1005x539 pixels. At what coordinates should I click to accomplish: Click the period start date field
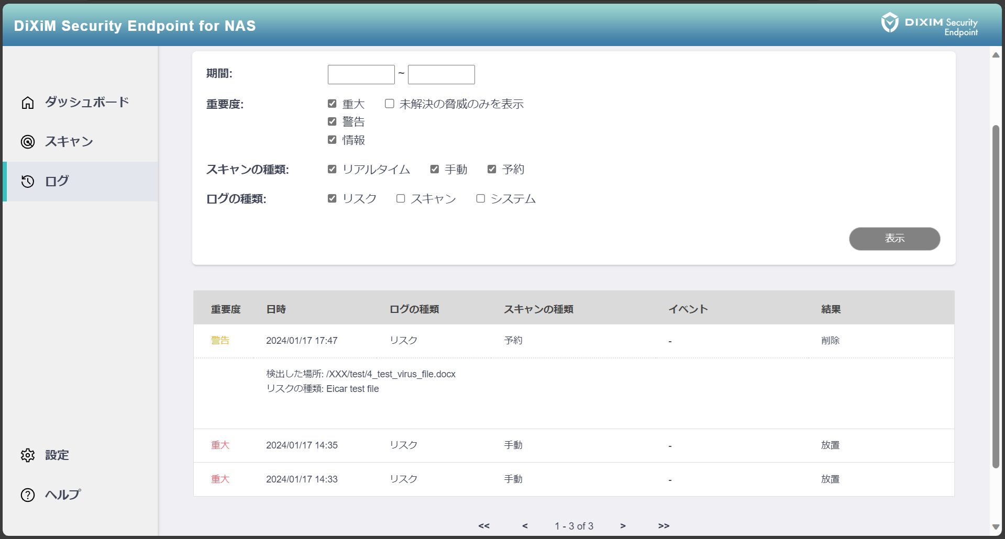coord(361,74)
